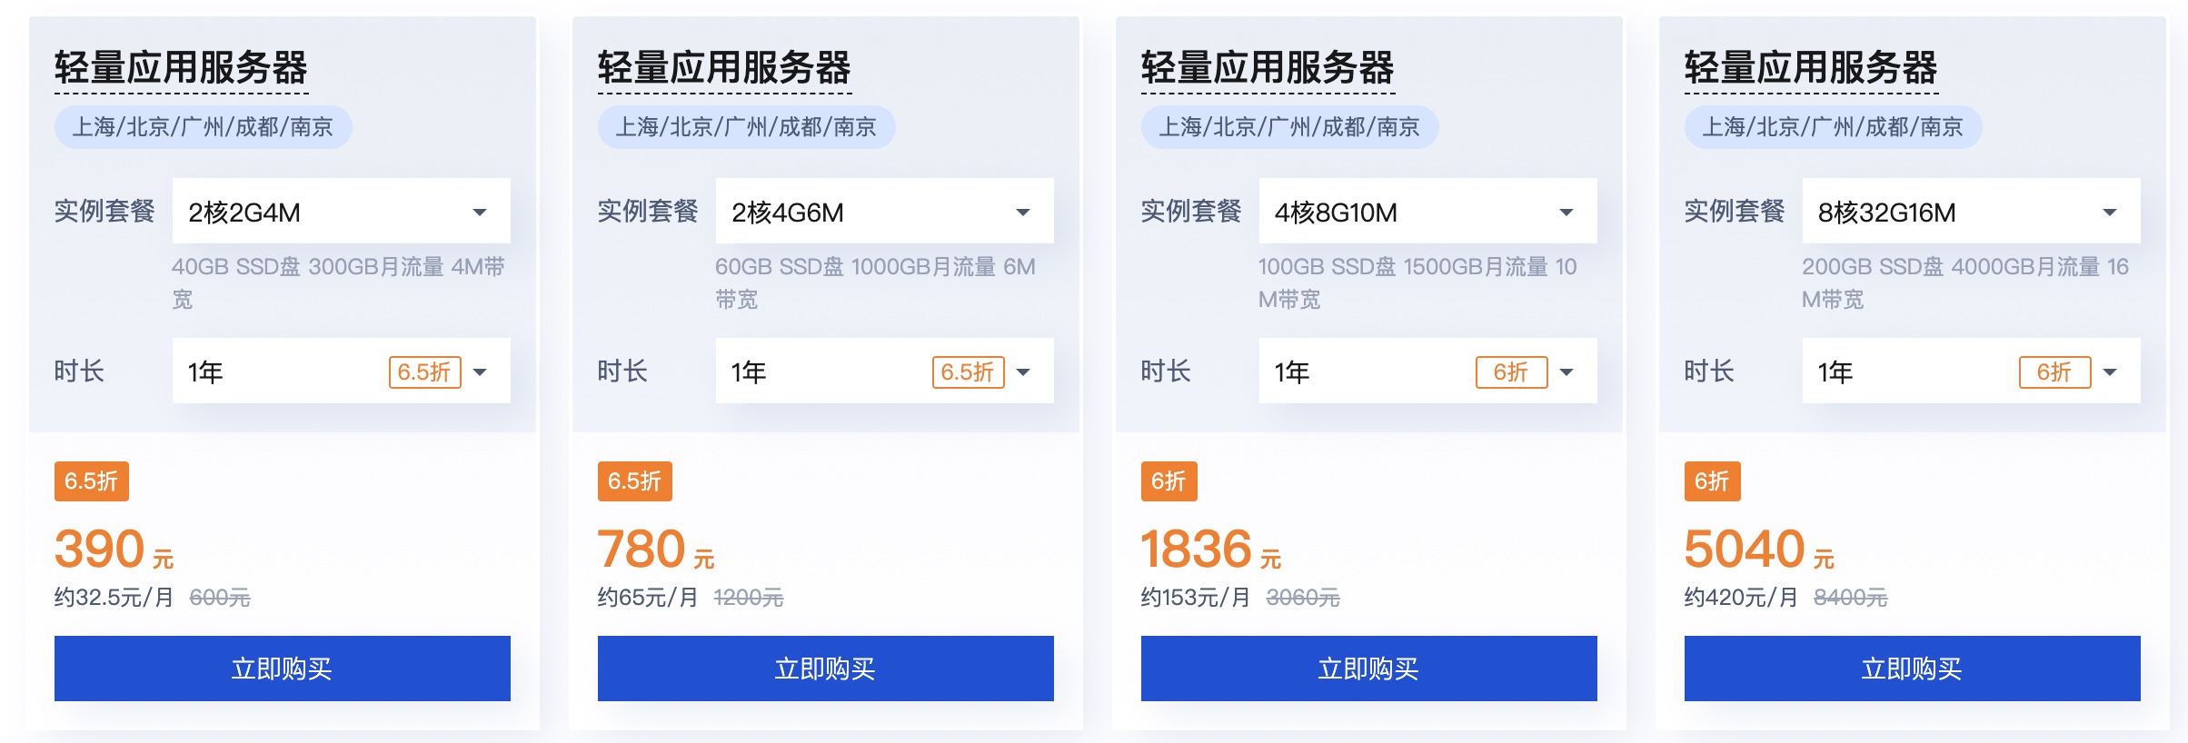Purchase the 1836元 server plan
Screen dimensions: 2188x743
click(x=1368, y=669)
